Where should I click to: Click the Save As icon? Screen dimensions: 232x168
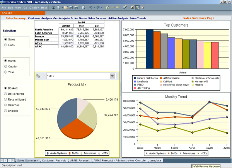pyautogui.click(x=76, y=7)
